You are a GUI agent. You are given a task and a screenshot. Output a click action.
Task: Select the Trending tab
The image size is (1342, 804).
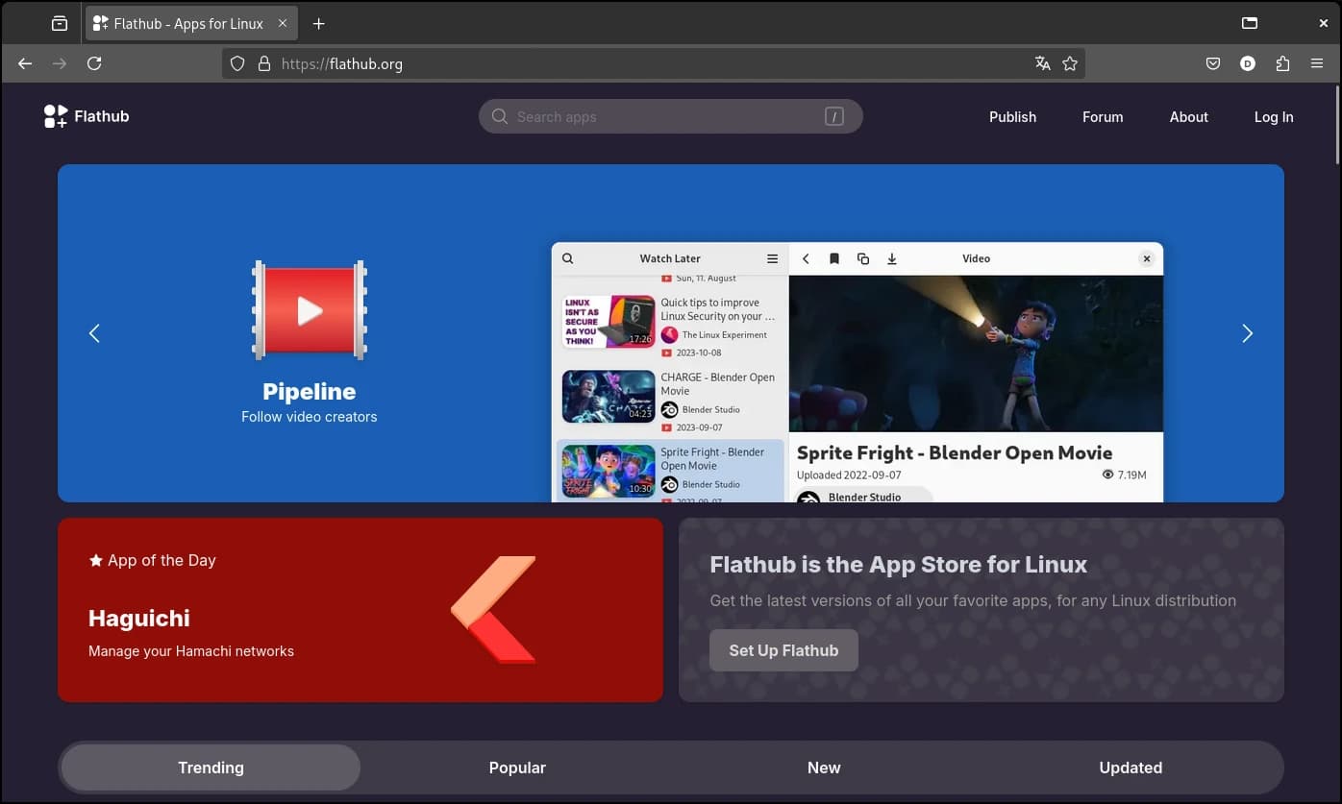click(x=211, y=767)
